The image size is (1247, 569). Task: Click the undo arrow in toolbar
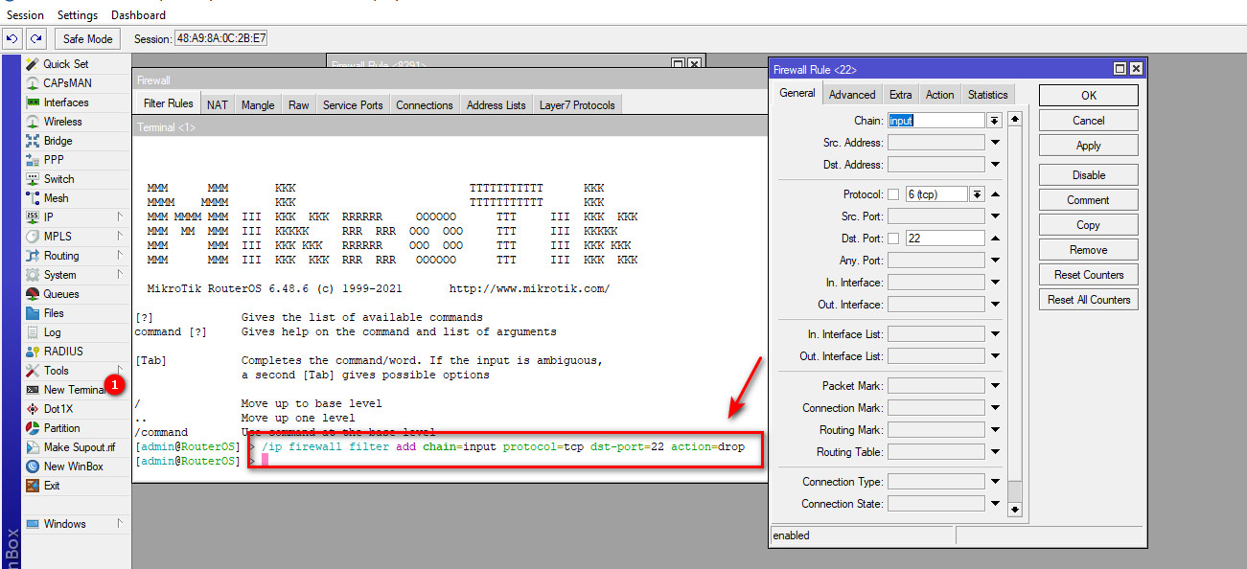pos(12,39)
